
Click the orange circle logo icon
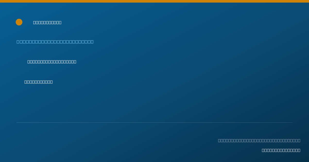coord(19,22)
